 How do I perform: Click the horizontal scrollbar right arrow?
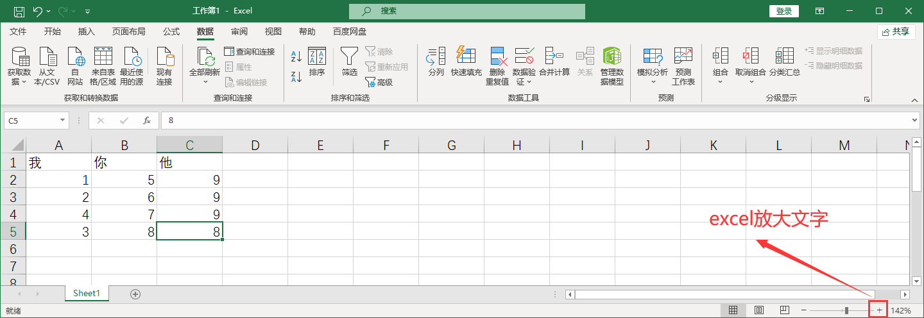click(x=905, y=294)
